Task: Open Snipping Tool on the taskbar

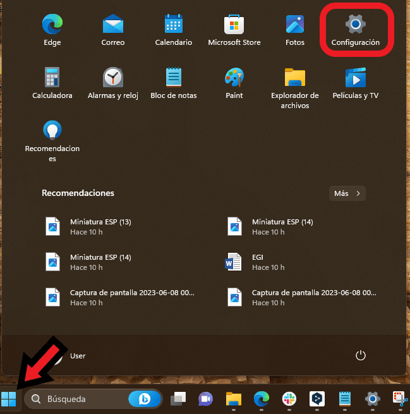Action: coord(400,399)
